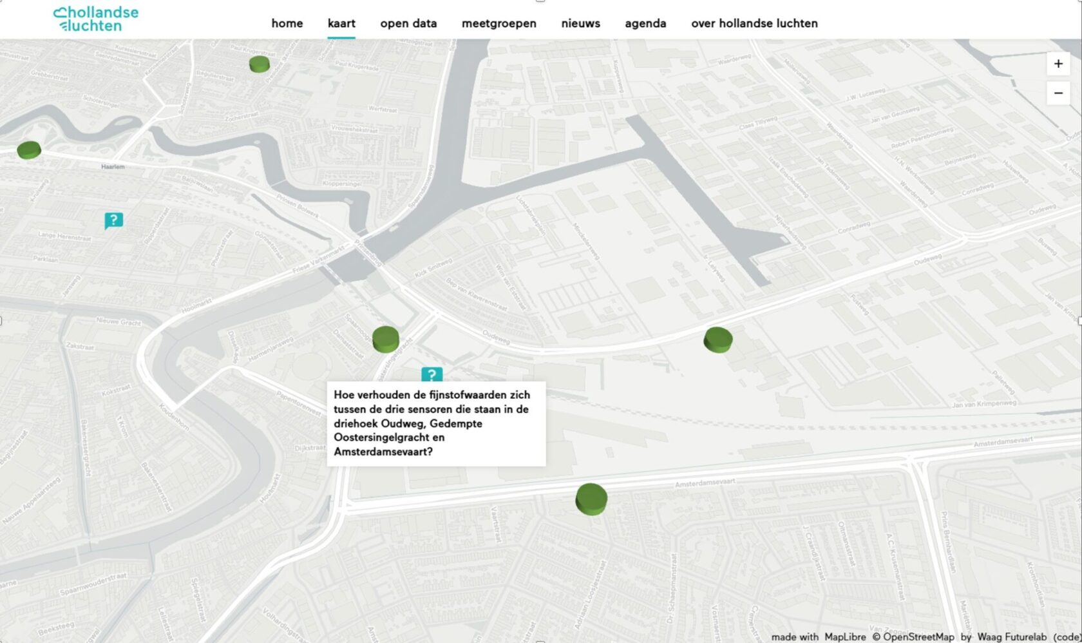This screenshot has width=1082, height=643.
Task: Open the nieuws page
Action: pos(580,23)
